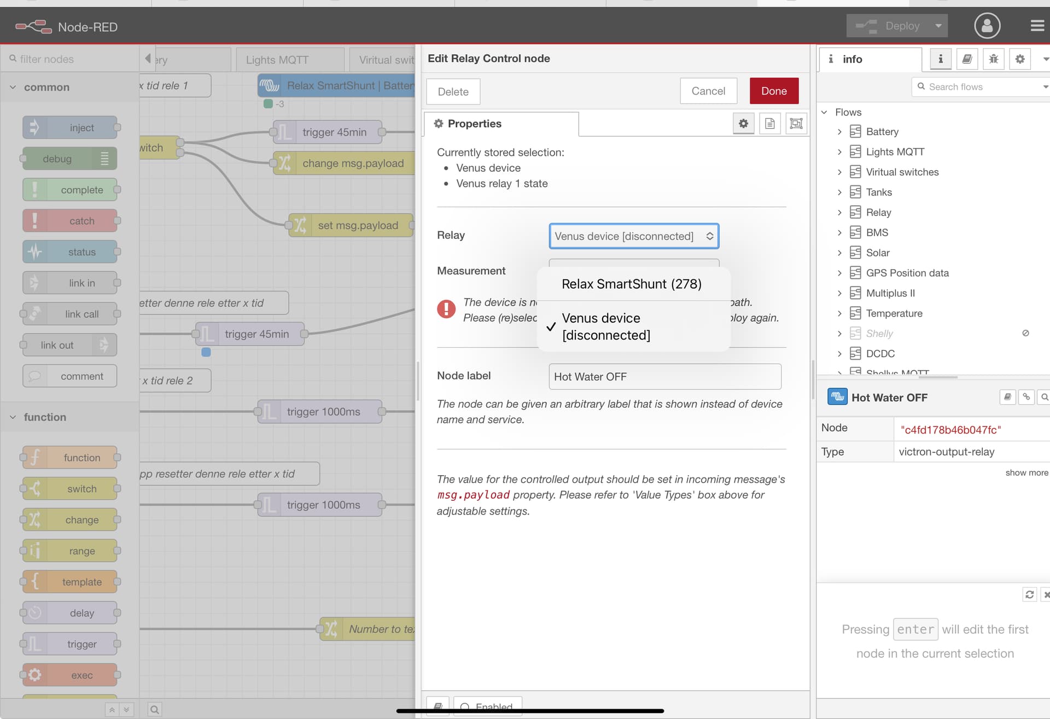Image resolution: width=1050 pixels, height=719 pixels.
Task: Open the debug messages sidebar tab
Action: pos(993,59)
